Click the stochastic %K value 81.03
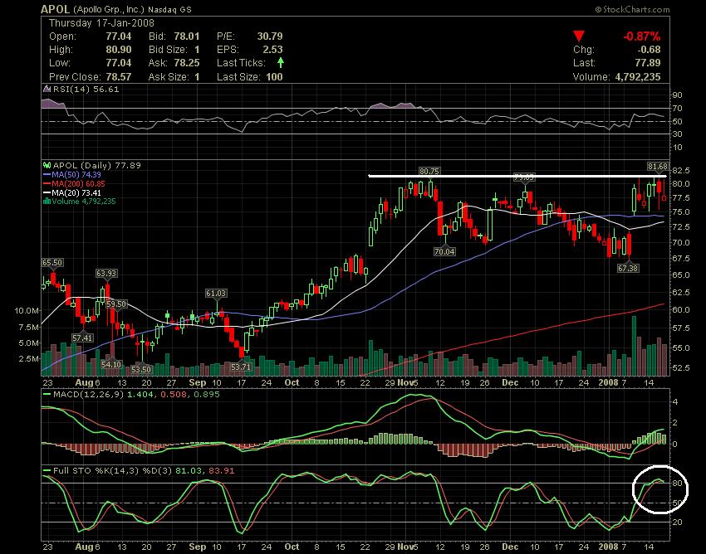706x554 pixels. click(189, 471)
